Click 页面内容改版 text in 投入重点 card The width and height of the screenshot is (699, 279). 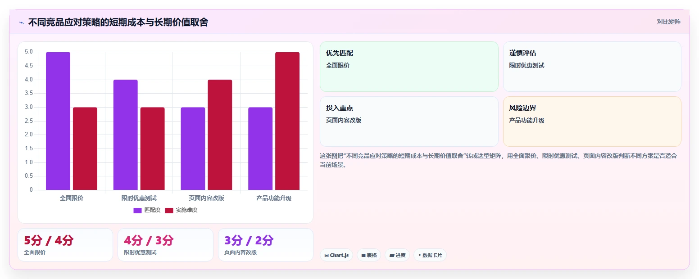click(344, 120)
